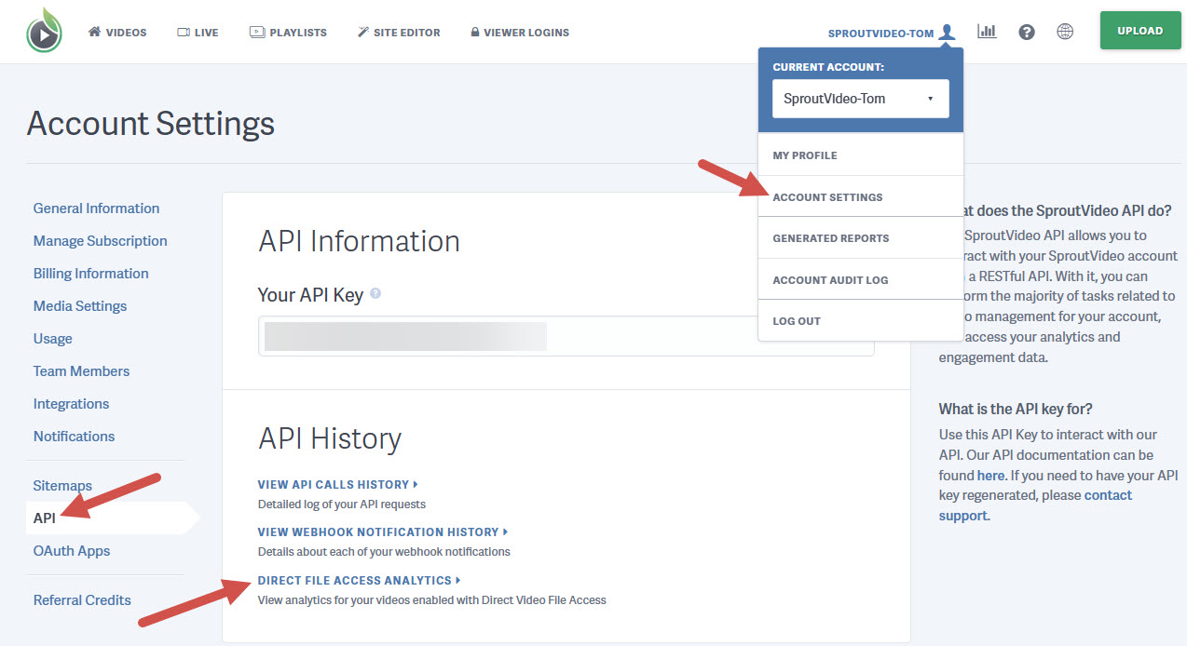Open the contact support link
1187x646 pixels.
pos(1108,495)
